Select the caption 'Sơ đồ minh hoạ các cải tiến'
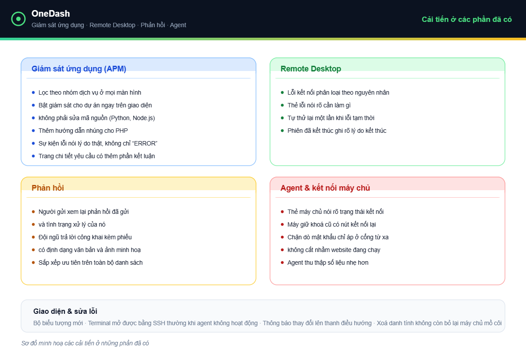The width and height of the screenshot is (526, 355). click(85, 343)
